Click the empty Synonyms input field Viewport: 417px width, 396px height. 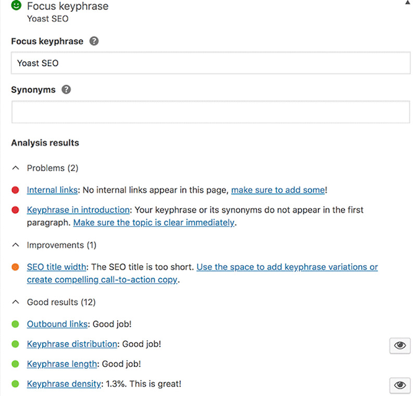(211, 112)
